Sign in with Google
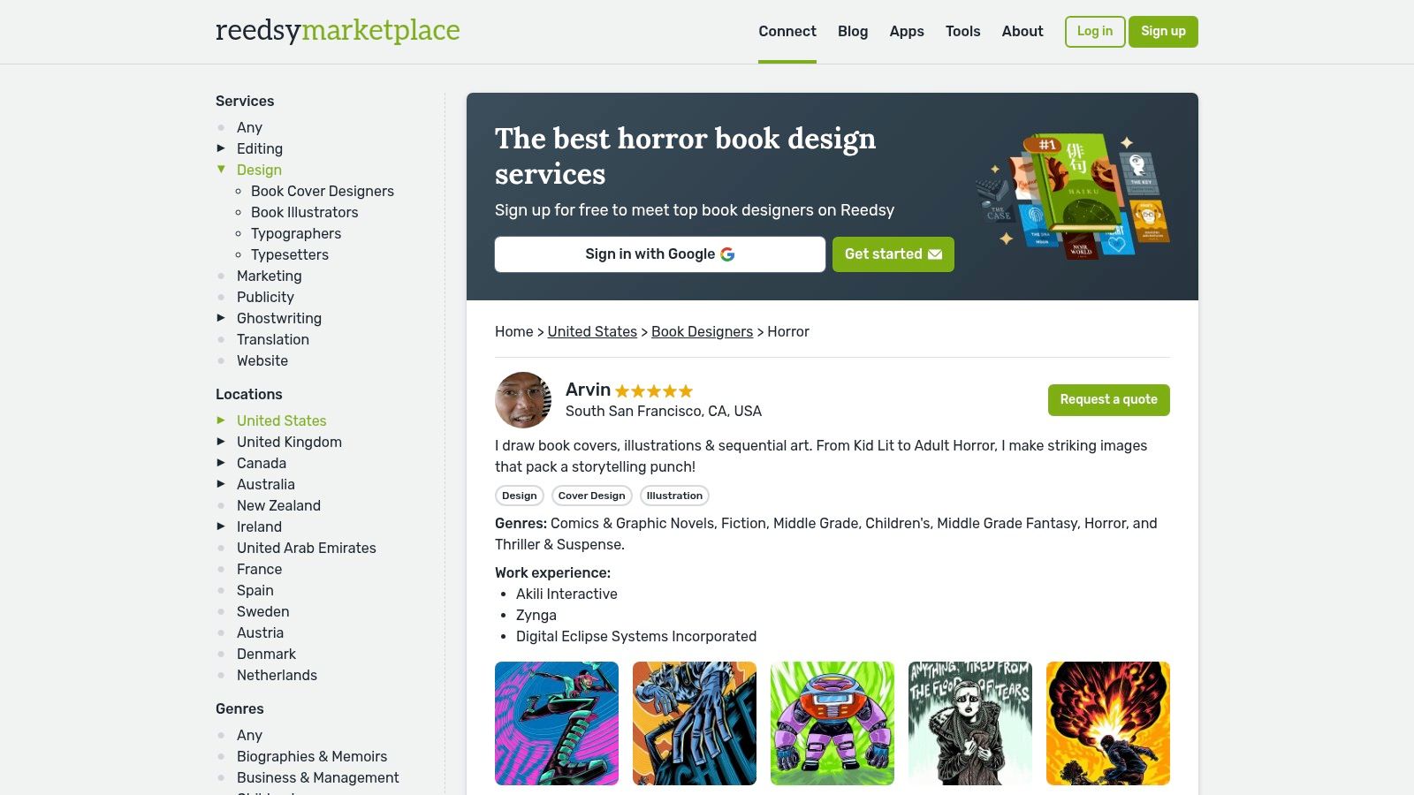The image size is (1414, 795). pos(659,254)
